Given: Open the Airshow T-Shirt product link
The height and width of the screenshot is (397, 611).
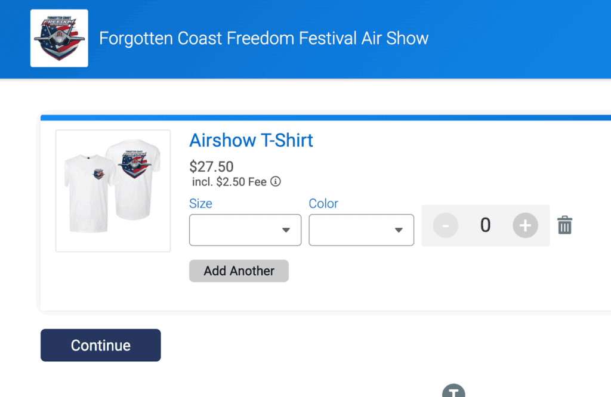Looking at the screenshot, I should click(x=251, y=141).
